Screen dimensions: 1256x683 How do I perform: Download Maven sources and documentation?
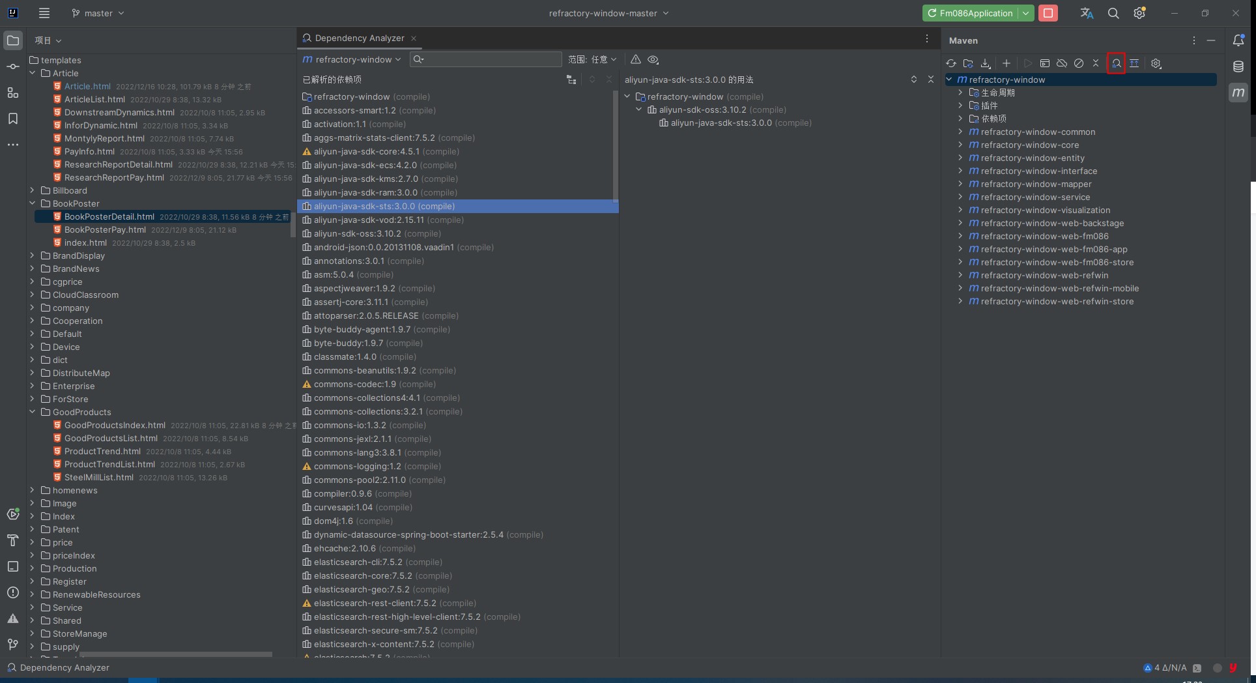(986, 63)
